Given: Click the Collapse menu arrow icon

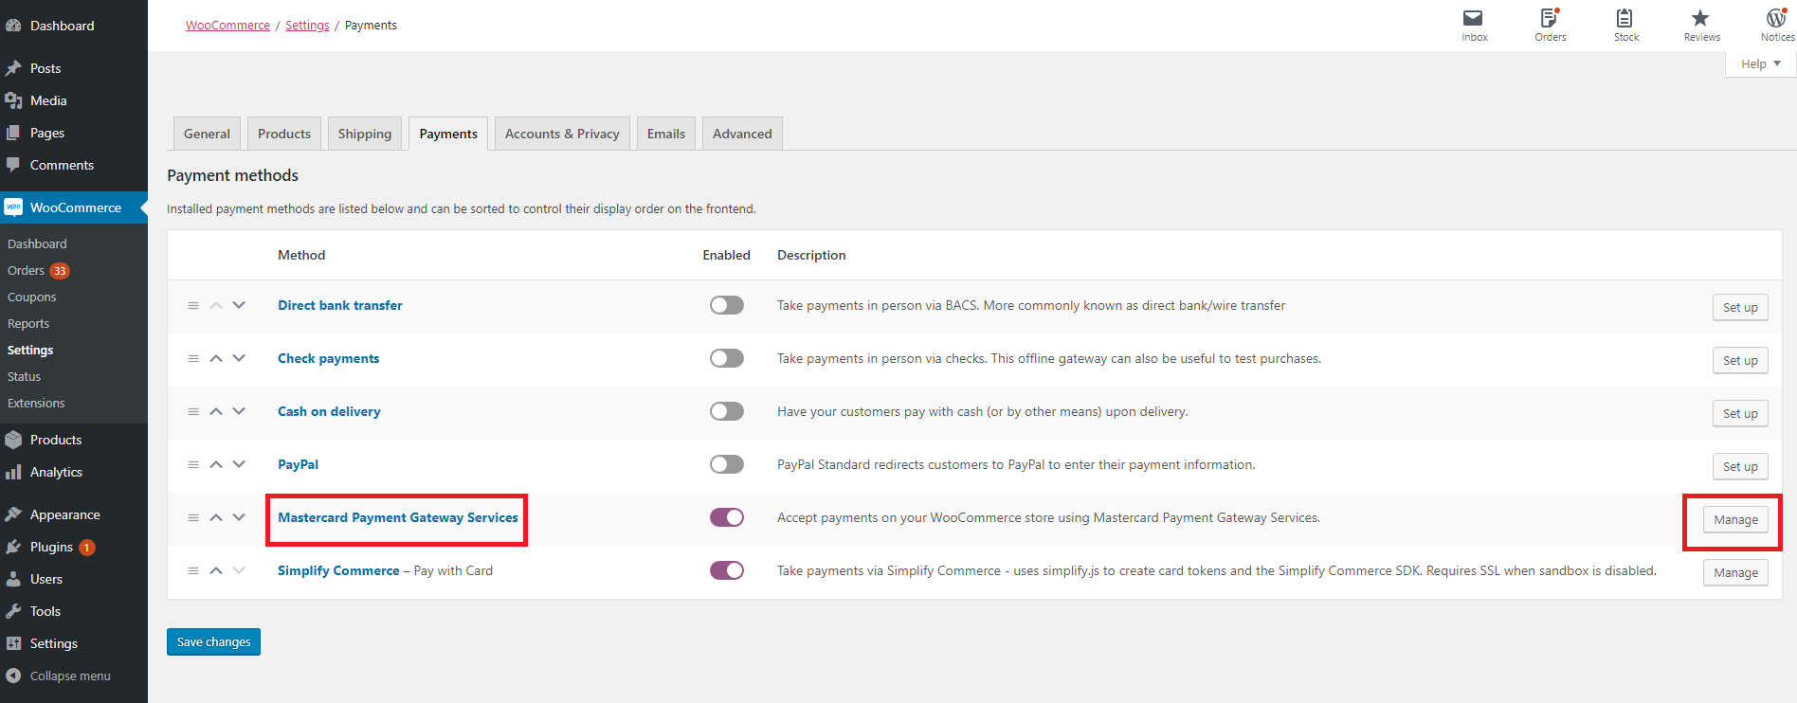Looking at the screenshot, I should [x=13, y=676].
